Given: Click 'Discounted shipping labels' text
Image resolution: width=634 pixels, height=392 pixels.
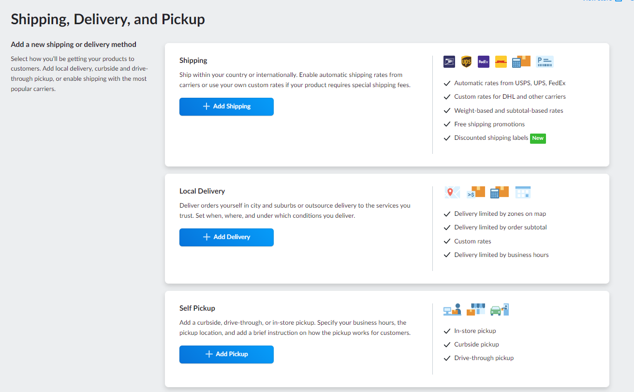Looking at the screenshot, I should point(491,138).
